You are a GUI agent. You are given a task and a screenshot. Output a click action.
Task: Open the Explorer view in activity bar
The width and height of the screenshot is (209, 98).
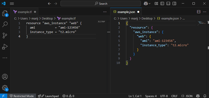(x=5, y=13)
